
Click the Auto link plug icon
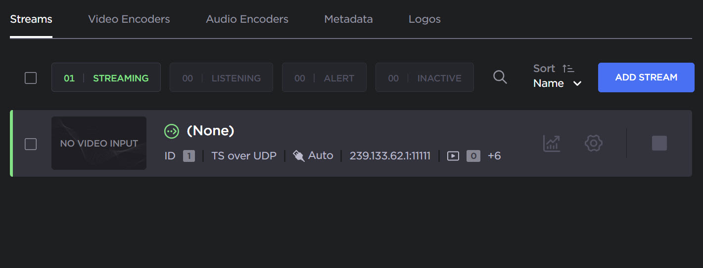298,156
